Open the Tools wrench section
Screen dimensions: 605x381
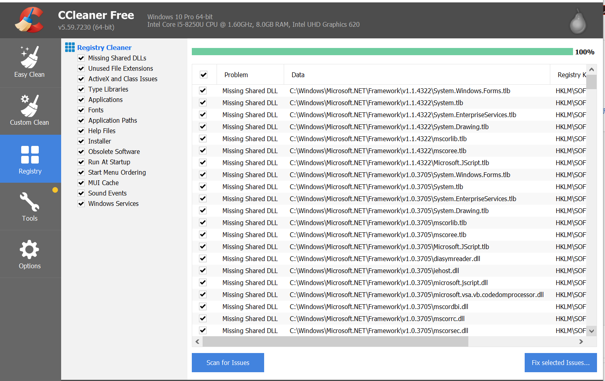pyautogui.click(x=30, y=206)
